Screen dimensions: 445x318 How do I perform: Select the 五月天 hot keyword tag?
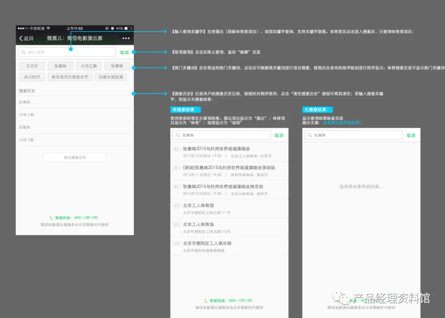(32, 66)
